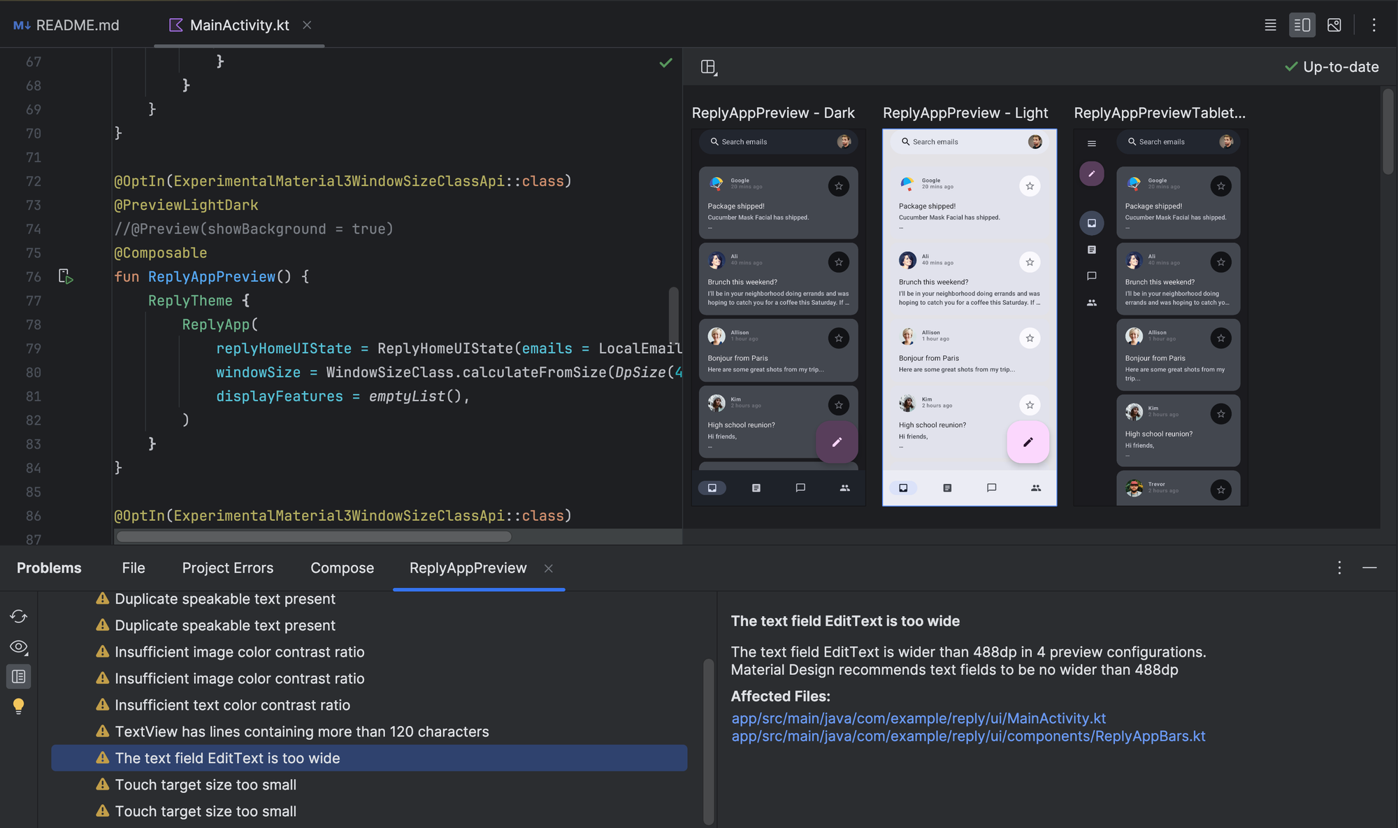The image size is (1398, 828).
Task: Click the green inspection checkmark in the editor
Action: point(664,63)
